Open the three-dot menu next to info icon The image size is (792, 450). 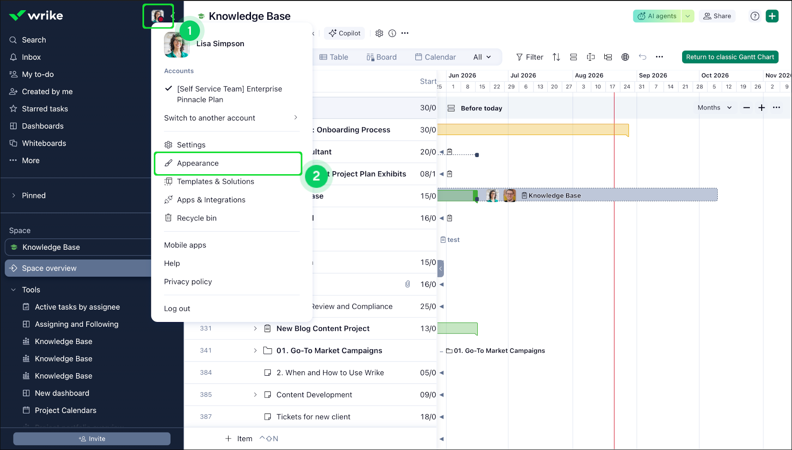[x=405, y=33]
